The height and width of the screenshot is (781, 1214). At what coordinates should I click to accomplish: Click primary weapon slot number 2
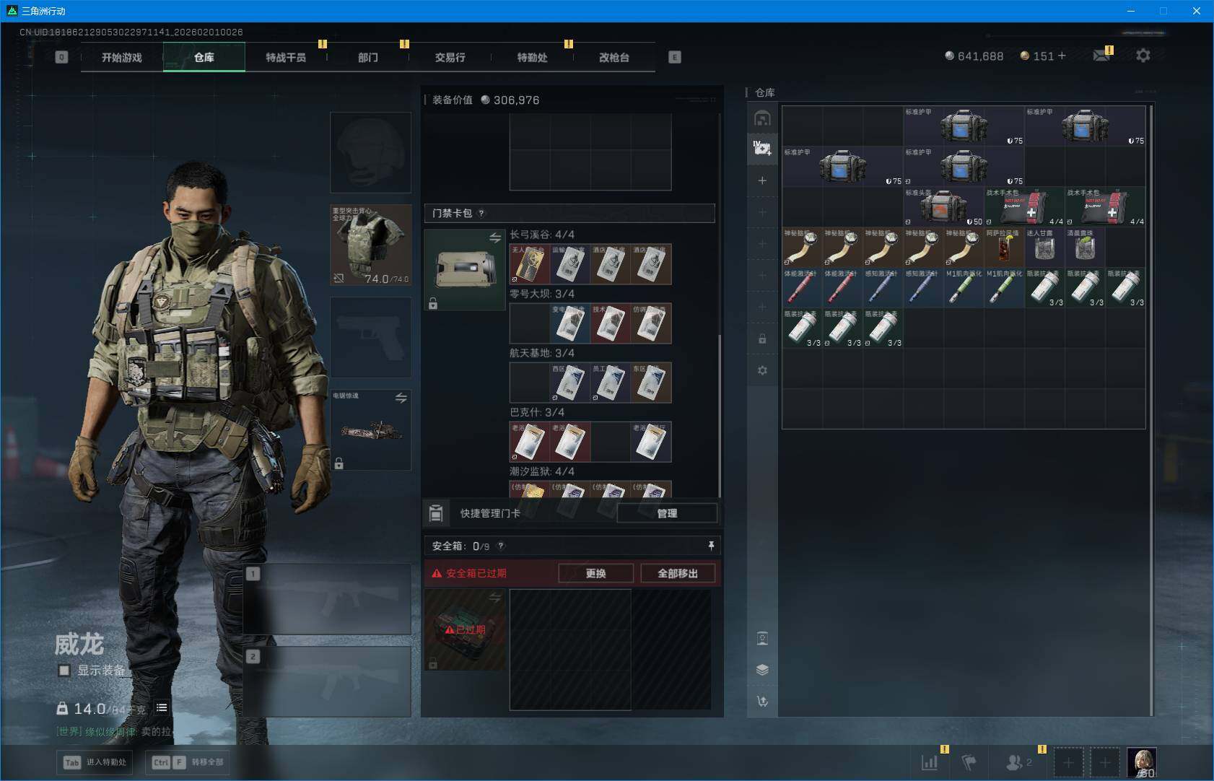327,681
